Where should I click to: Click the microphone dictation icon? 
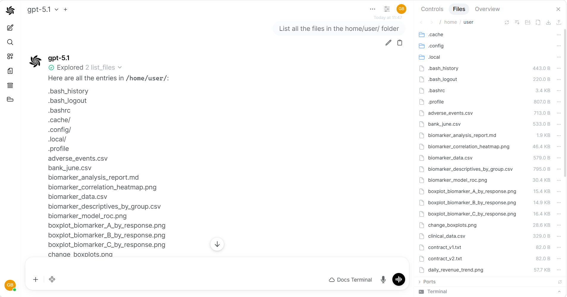383,280
